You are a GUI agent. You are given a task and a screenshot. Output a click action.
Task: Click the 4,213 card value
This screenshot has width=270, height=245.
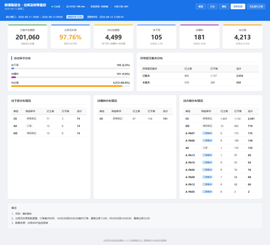tap(242, 37)
